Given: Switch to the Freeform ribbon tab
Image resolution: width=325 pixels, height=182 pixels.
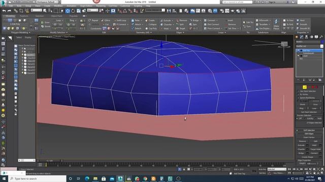Looking at the screenshot, I should (x=24, y=16).
